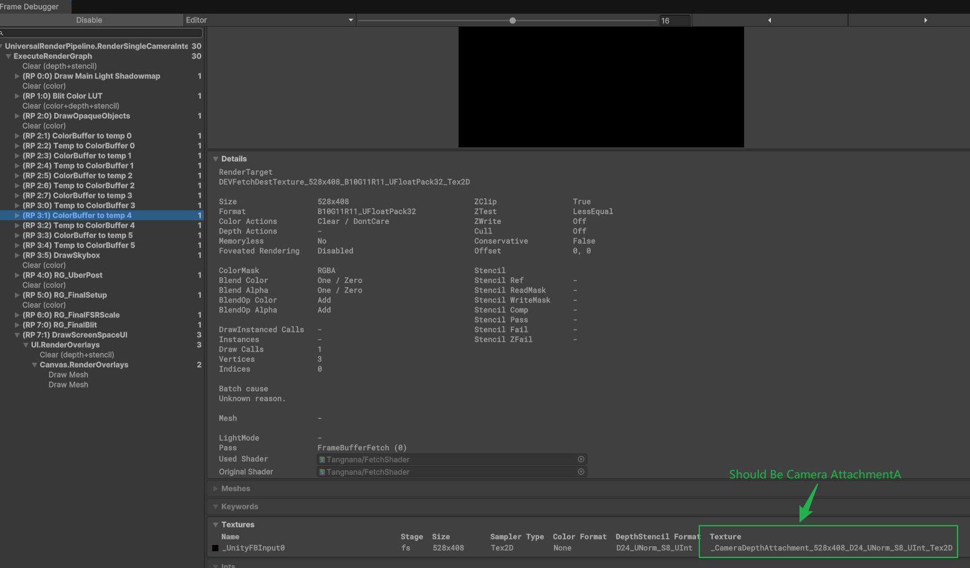This screenshot has width=970, height=568.
Task: Click the next frame event arrow
Action: coord(926,19)
